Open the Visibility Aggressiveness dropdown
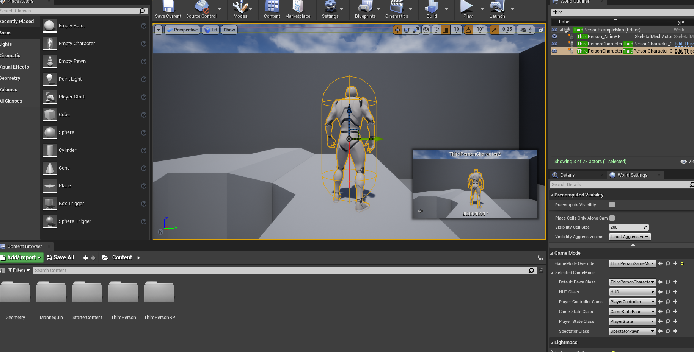694x352 pixels. click(630, 237)
